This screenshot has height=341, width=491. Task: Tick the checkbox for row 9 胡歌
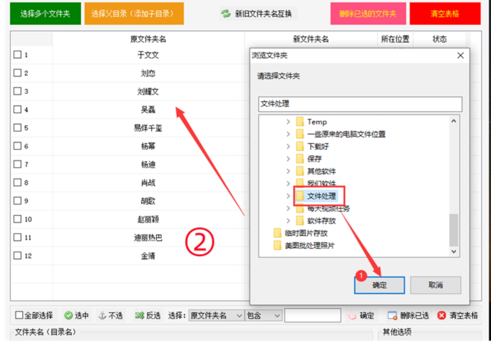point(17,201)
